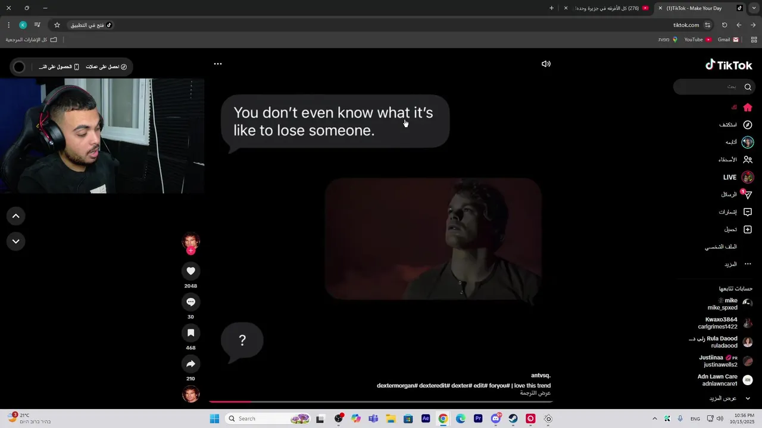Viewport: 762px width, 428px height.
Task: Select the TikTok - Make Your Day tab
Action: coord(699,8)
